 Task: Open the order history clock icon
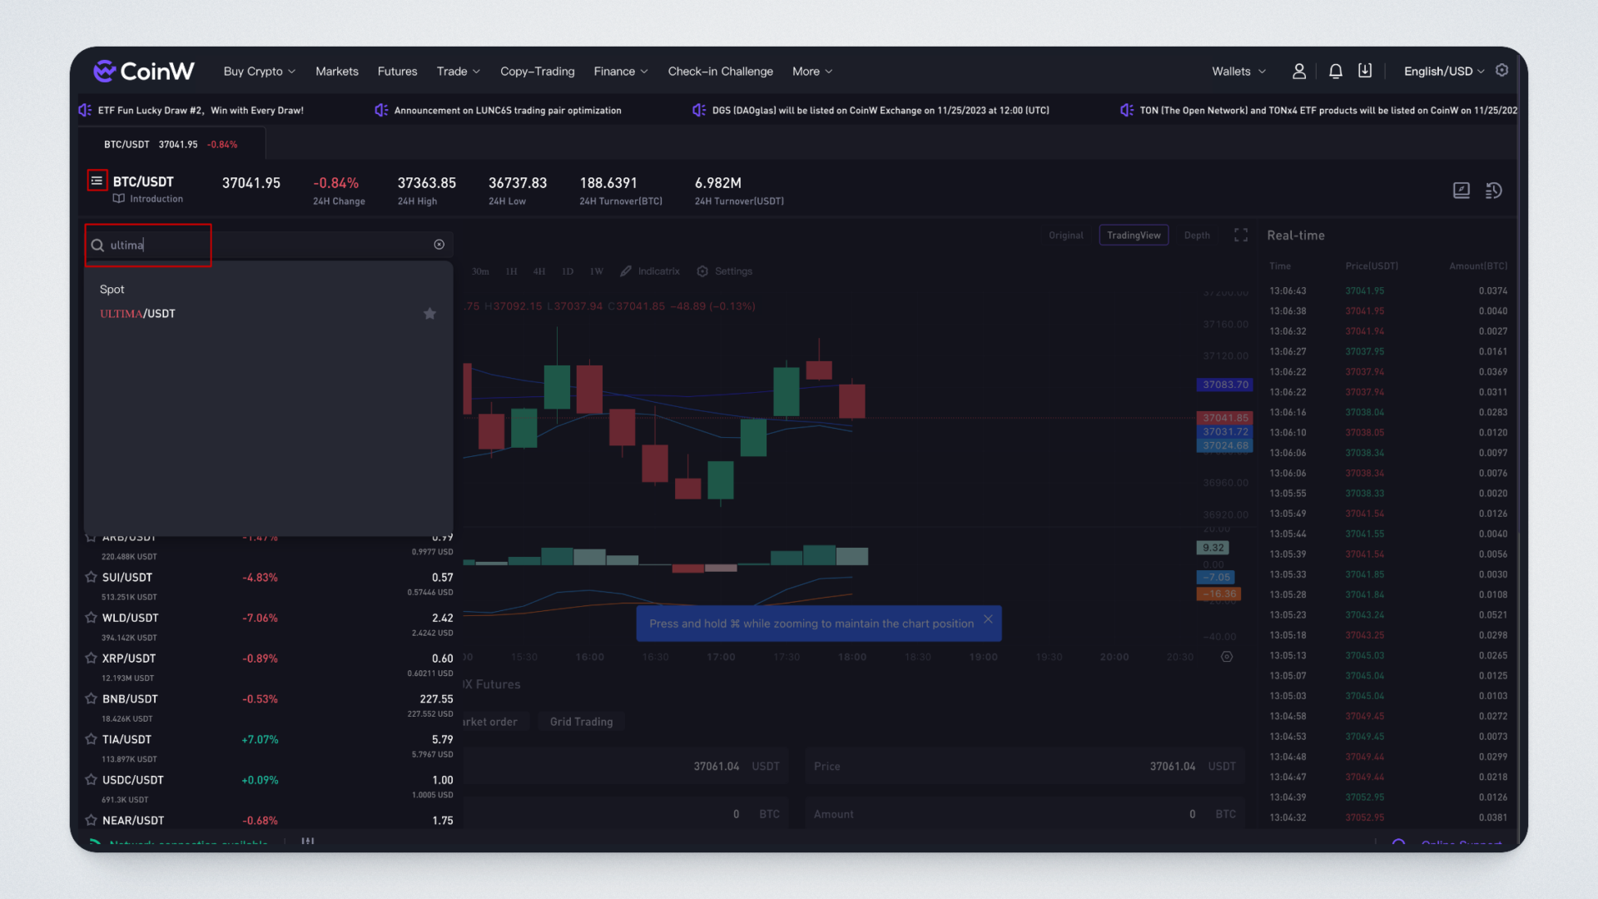pyautogui.click(x=1493, y=191)
